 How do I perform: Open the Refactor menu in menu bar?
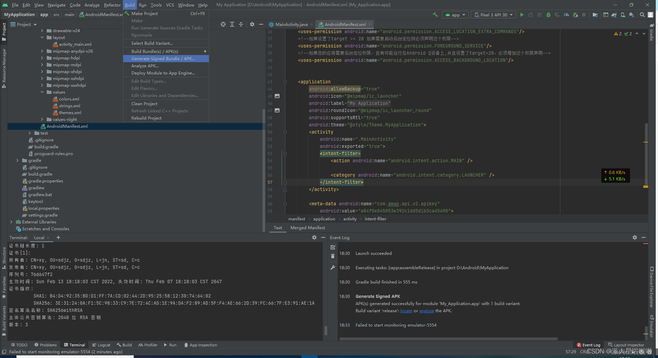click(112, 5)
